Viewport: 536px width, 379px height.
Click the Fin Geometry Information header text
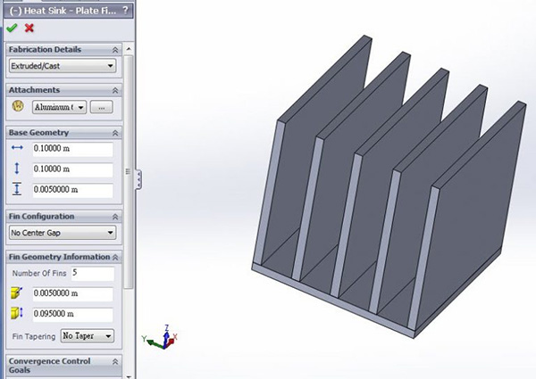pos(60,257)
